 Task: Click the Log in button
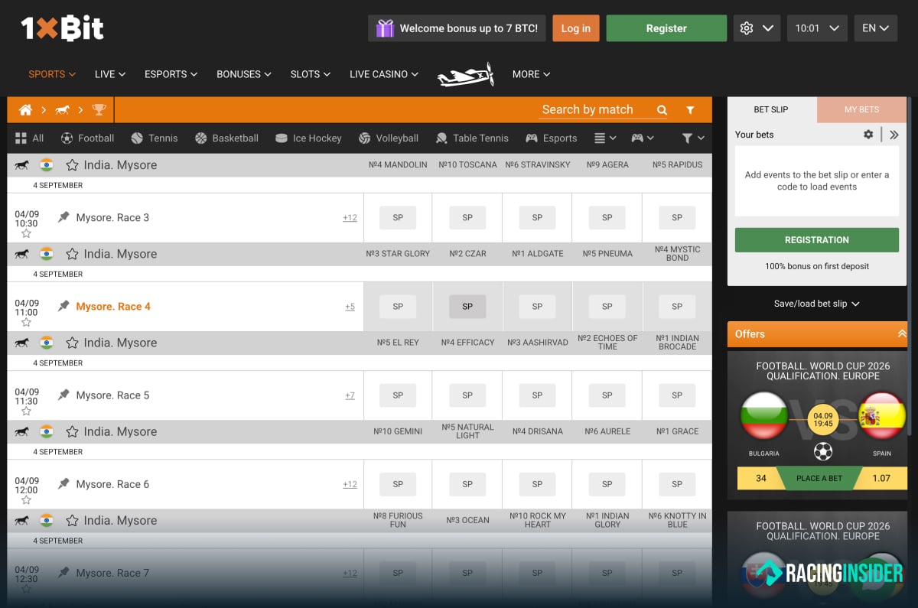pyautogui.click(x=576, y=28)
